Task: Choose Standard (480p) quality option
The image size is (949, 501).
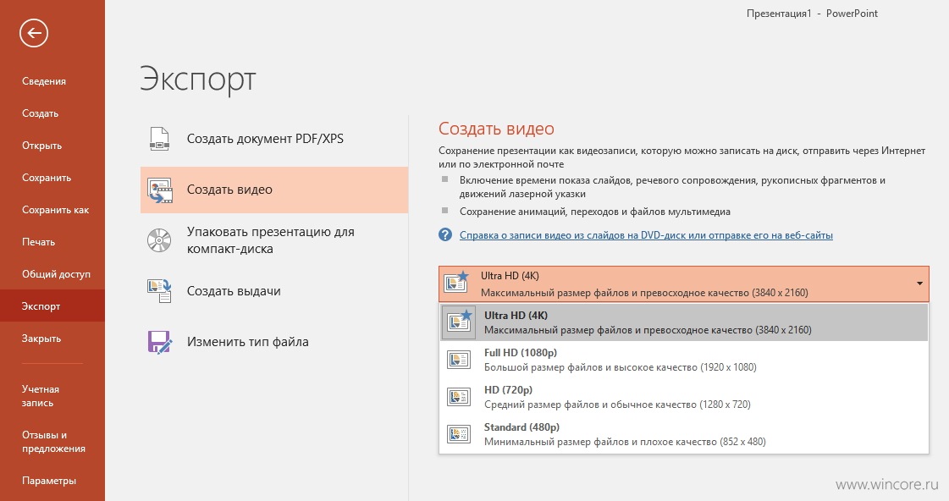Action: (684, 434)
